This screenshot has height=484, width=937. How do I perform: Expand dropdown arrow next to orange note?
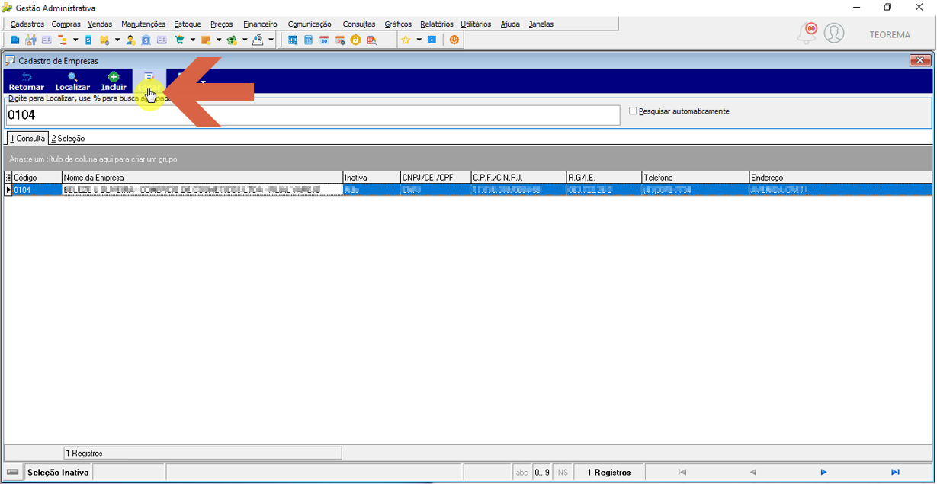(x=218, y=40)
